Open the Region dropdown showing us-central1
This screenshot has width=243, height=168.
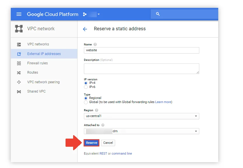[x=141, y=116]
